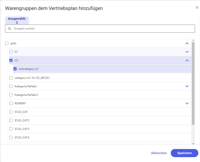This screenshot has height=162, width=200.
Task: Expand the ROWERY category chevron
Action: click(187, 103)
